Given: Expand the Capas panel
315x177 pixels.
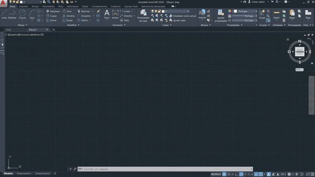Looking at the screenshot, I should (x=167, y=25).
